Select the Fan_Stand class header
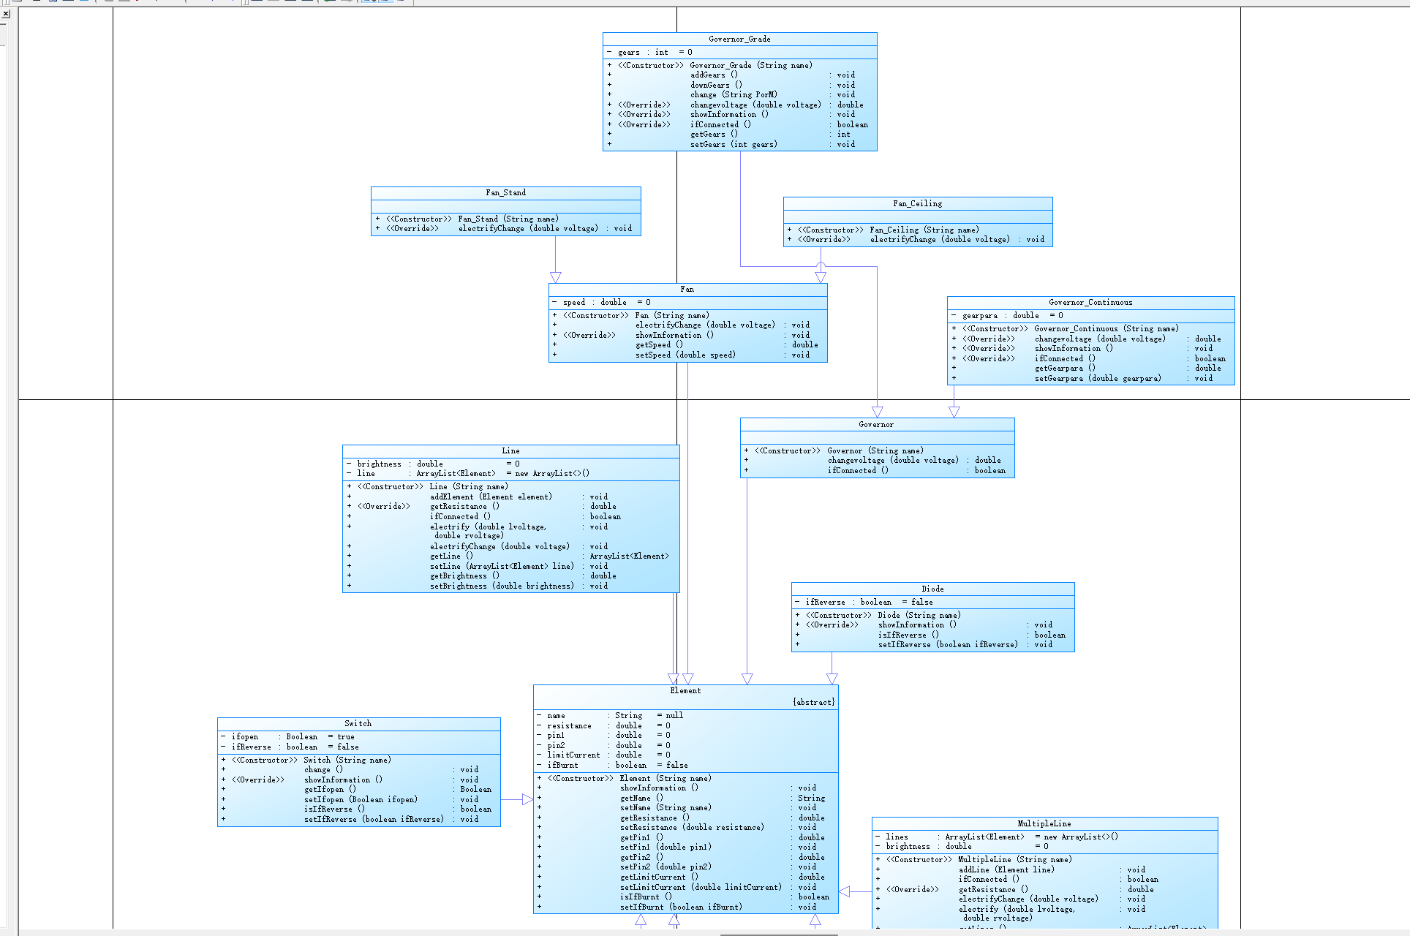The width and height of the screenshot is (1410, 936). 505,193
